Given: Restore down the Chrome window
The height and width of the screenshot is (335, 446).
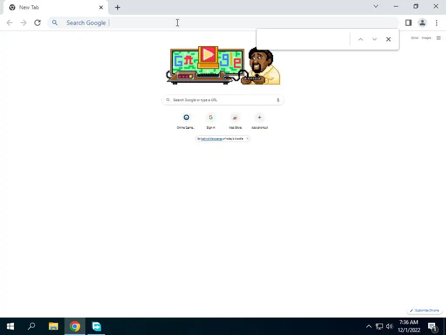Looking at the screenshot, I should [416, 6].
